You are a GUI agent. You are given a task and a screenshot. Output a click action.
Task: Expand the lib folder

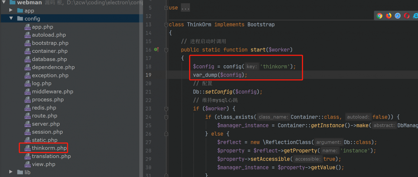pos(11,172)
